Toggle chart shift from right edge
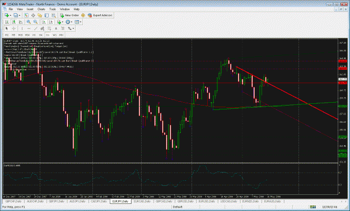Image resolution: width=350 pixels, height=211 pixels. (x=51, y=22)
